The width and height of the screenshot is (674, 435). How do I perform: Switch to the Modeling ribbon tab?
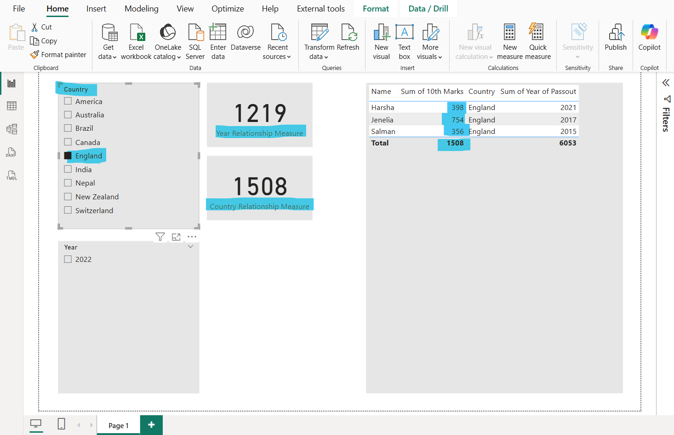tap(141, 8)
